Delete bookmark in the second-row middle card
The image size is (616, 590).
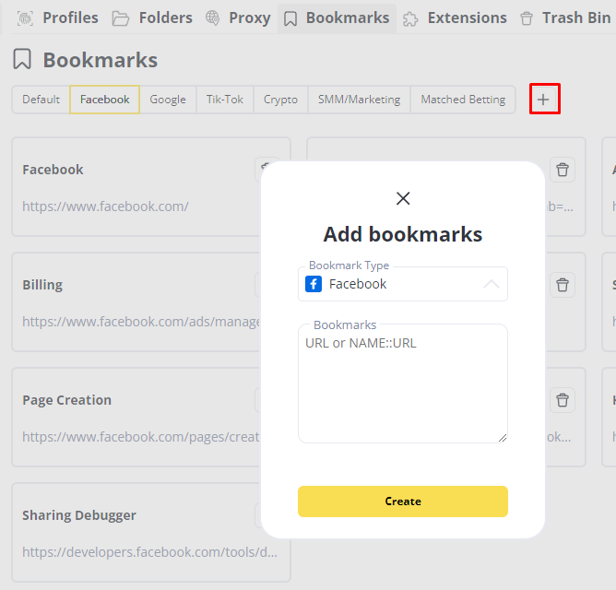click(x=563, y=285)
